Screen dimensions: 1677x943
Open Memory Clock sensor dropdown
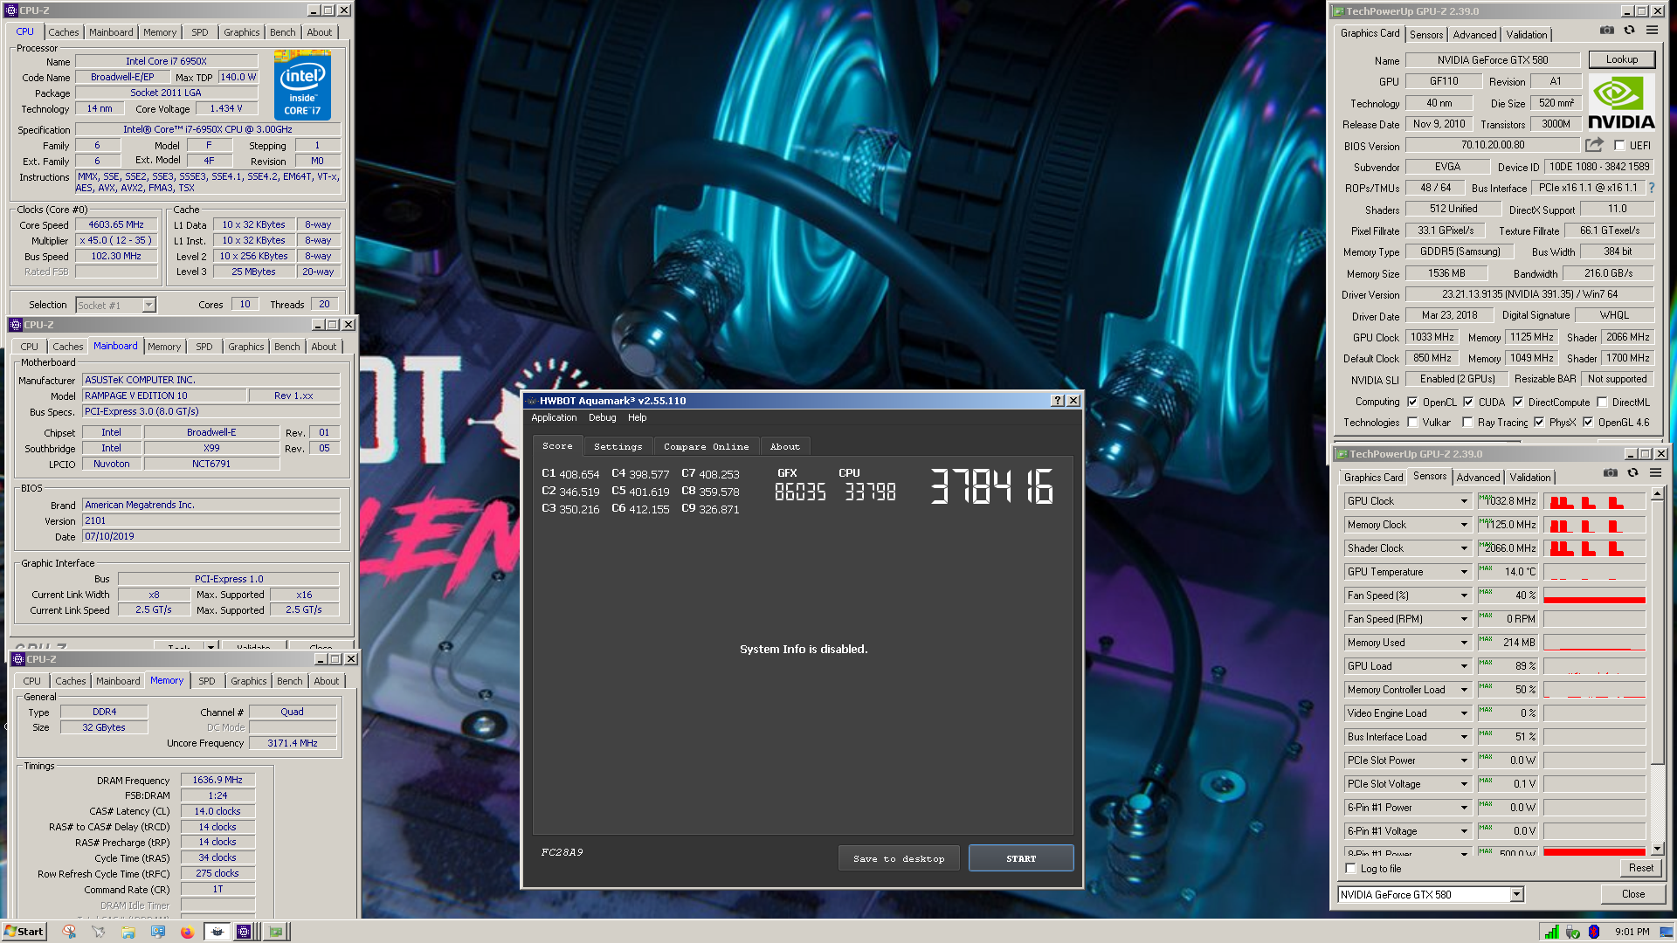click(1464, 525)
